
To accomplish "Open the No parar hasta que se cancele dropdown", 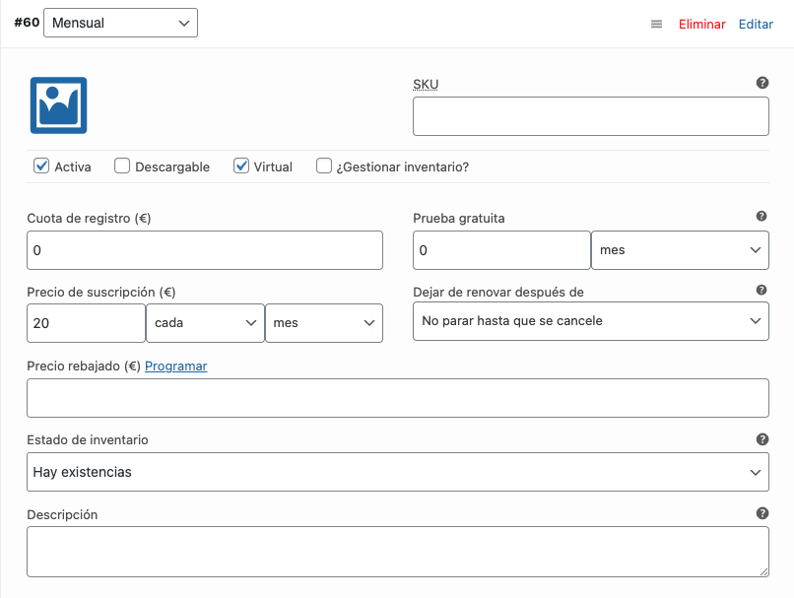I will [590, 320].
